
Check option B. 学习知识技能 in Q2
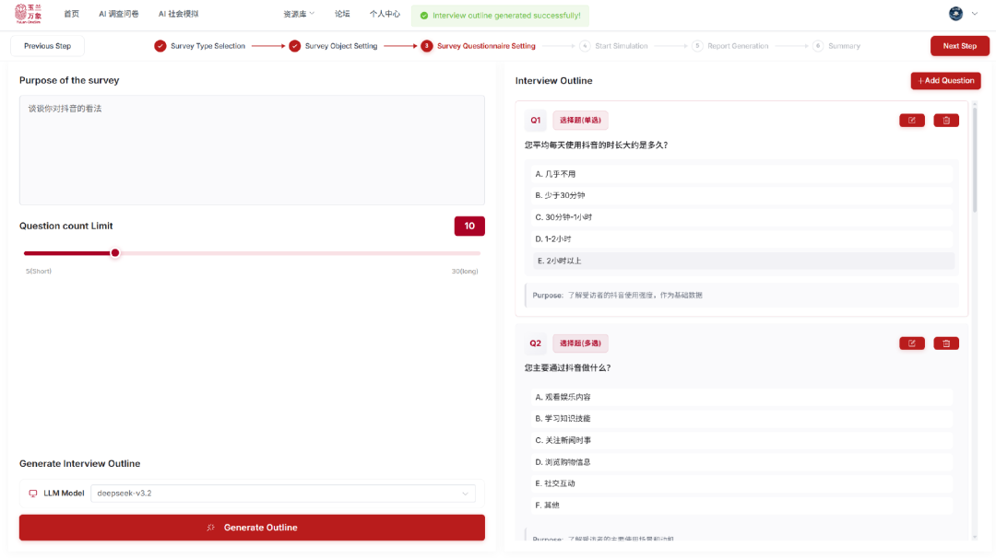point(742,418)
